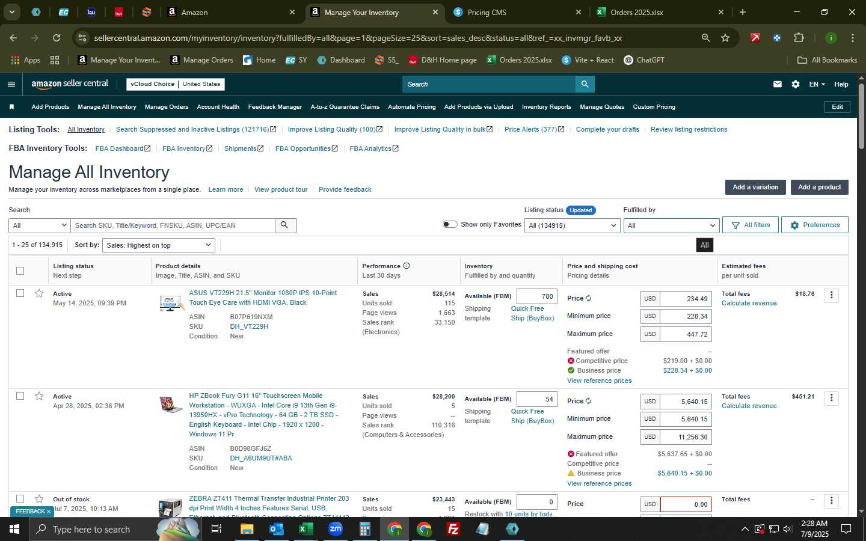Screen dimensions: 866x541
Task: Open FileZilla from the Windows taskbar
Action: (453, 529)
